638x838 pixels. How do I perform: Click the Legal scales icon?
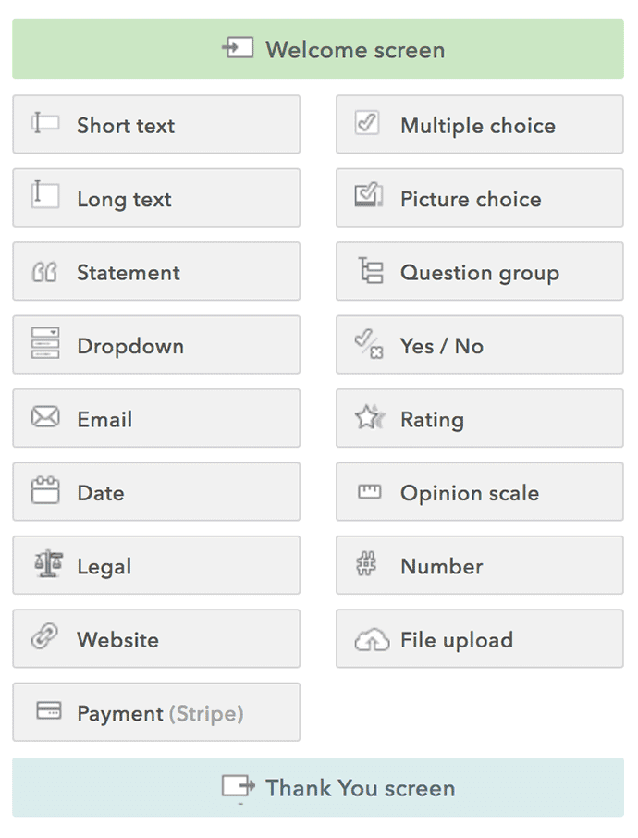[x=45, y=564]
